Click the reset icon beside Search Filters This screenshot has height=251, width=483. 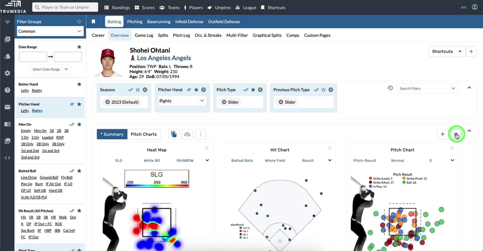point(390,88)
